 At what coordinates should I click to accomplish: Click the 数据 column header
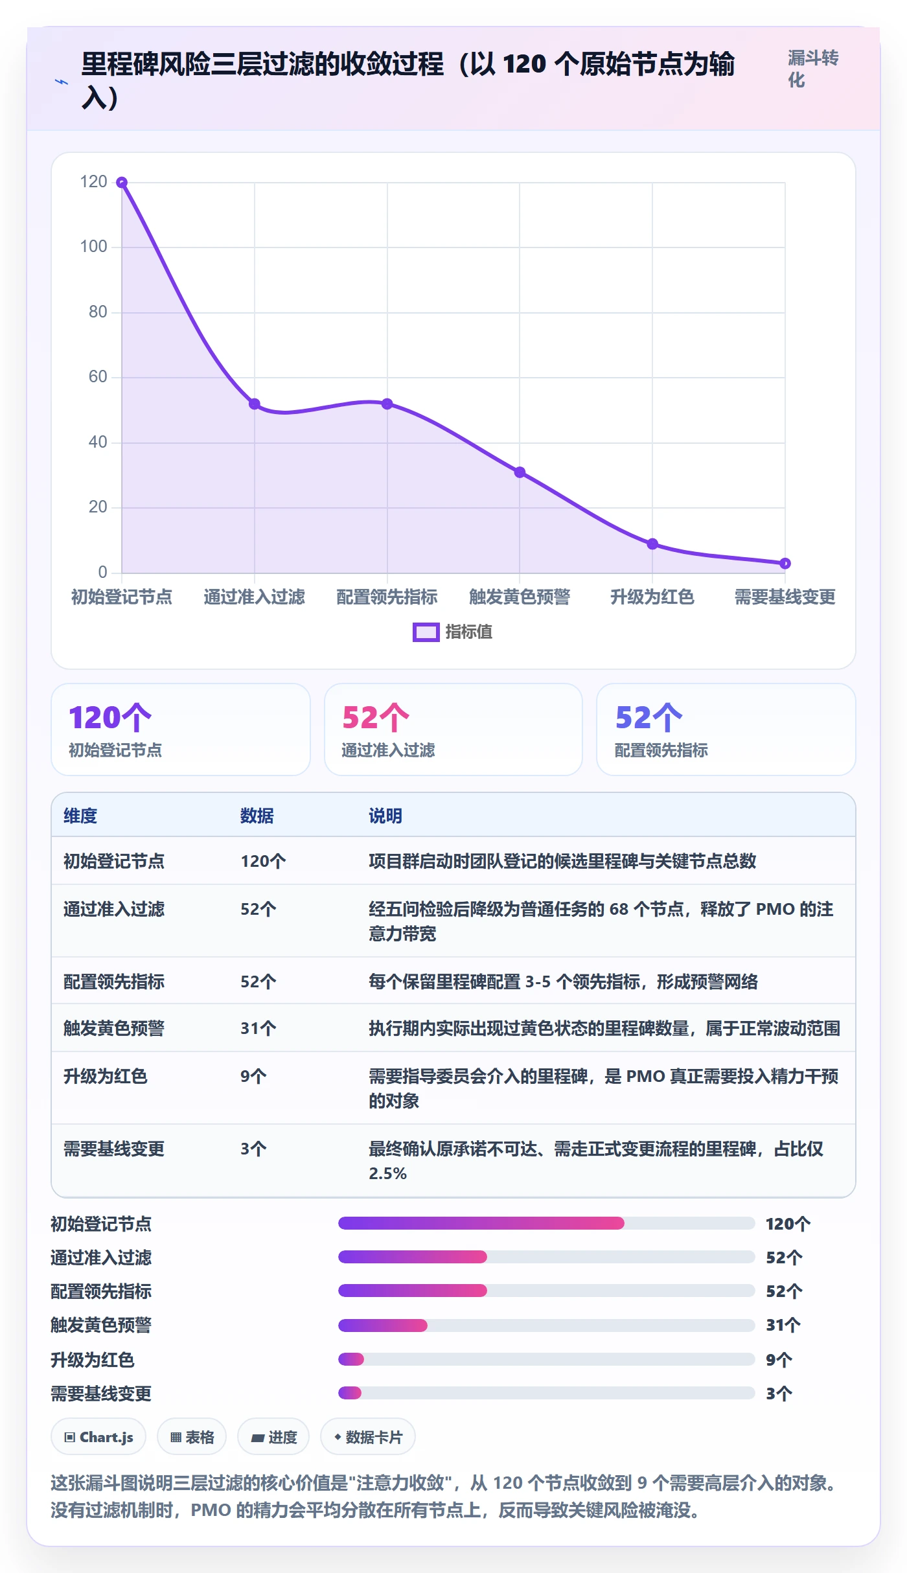(257, 816)
